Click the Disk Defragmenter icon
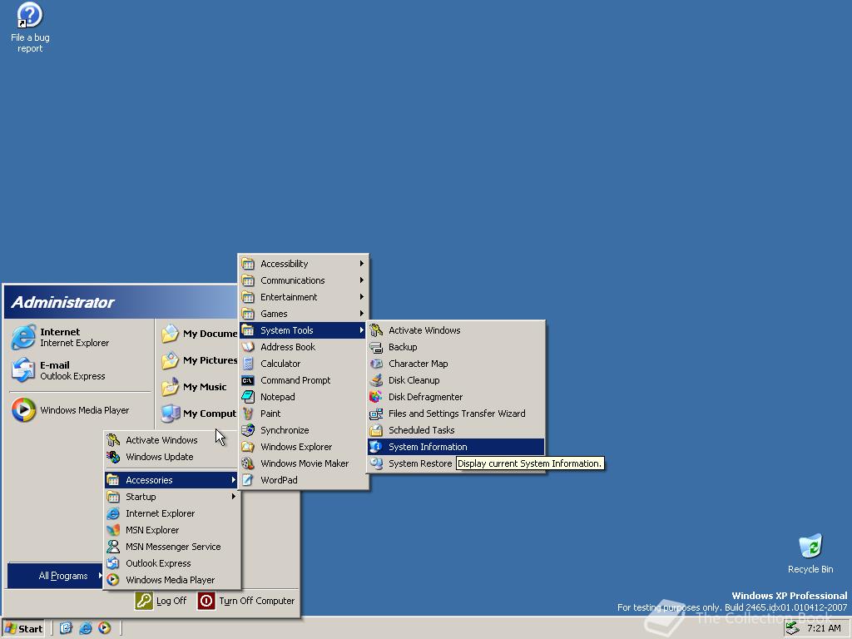This screenshot has width=852, height=639. 376,397
